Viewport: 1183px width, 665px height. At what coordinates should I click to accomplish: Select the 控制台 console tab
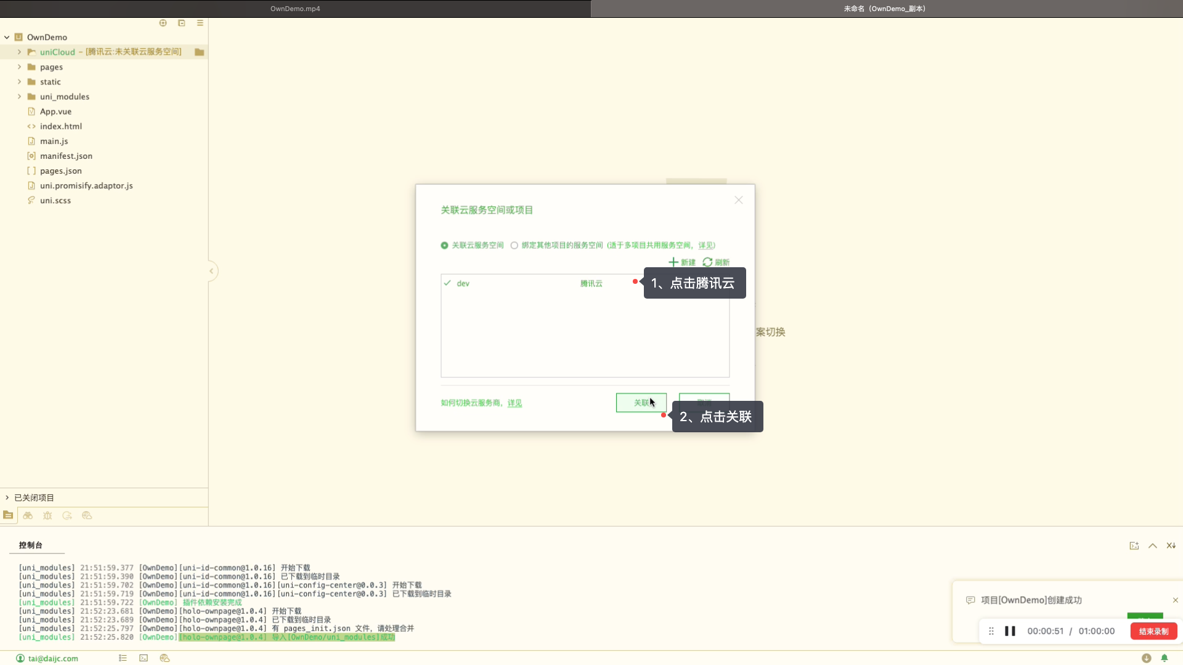[30, 546]
